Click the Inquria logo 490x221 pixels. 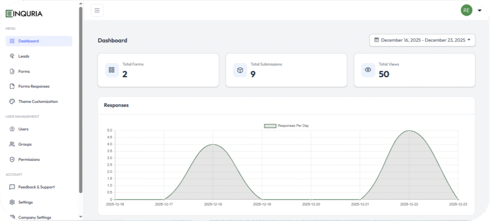pos(24,13)
